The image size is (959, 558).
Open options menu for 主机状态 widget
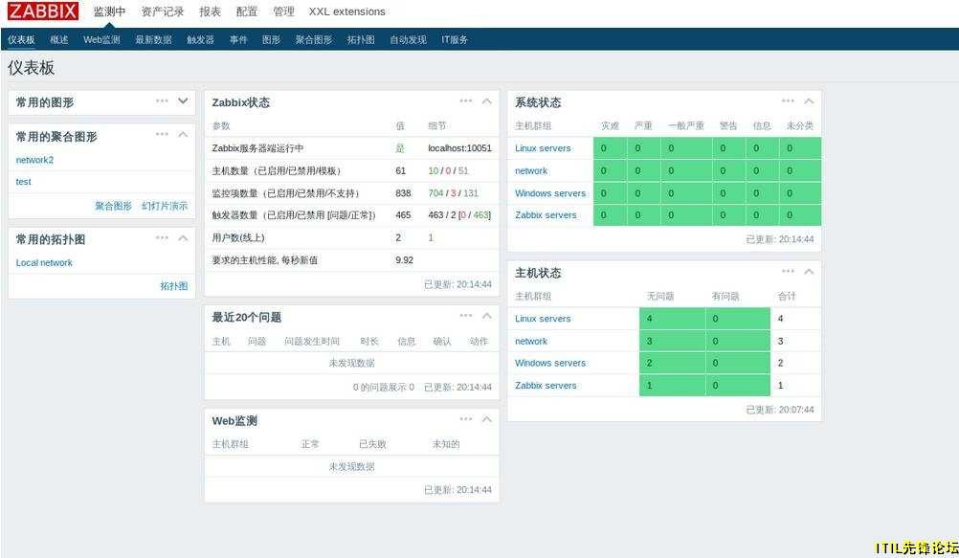pos(788,271)
